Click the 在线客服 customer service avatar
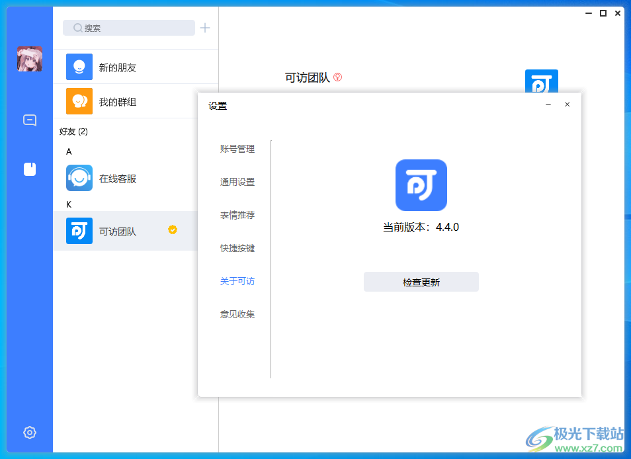 point(79,178)
